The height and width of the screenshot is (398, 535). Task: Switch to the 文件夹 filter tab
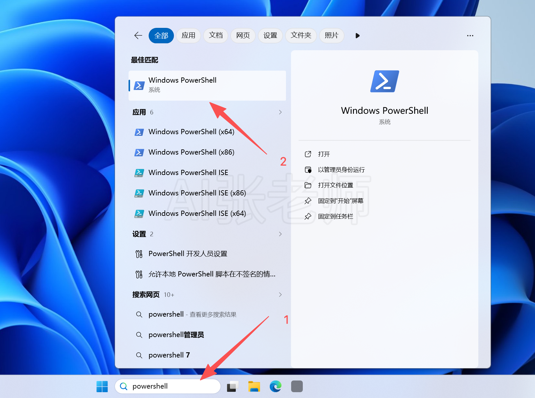[301, 35]
